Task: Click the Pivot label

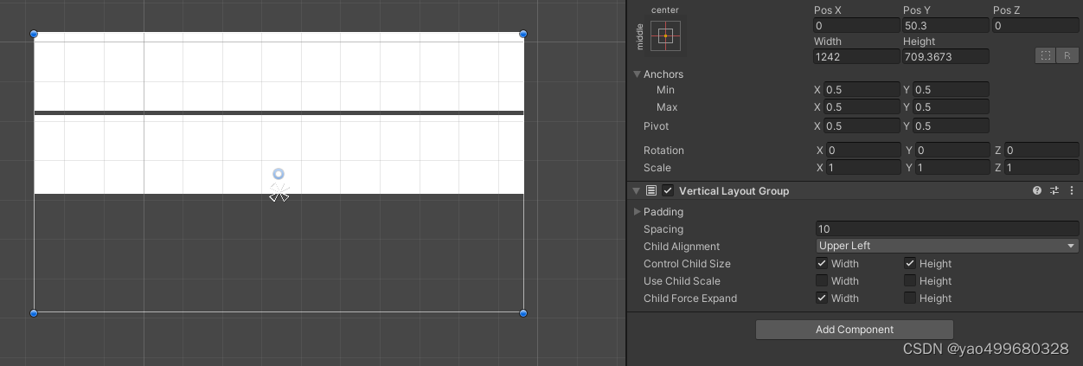Action: pos(656,126)
